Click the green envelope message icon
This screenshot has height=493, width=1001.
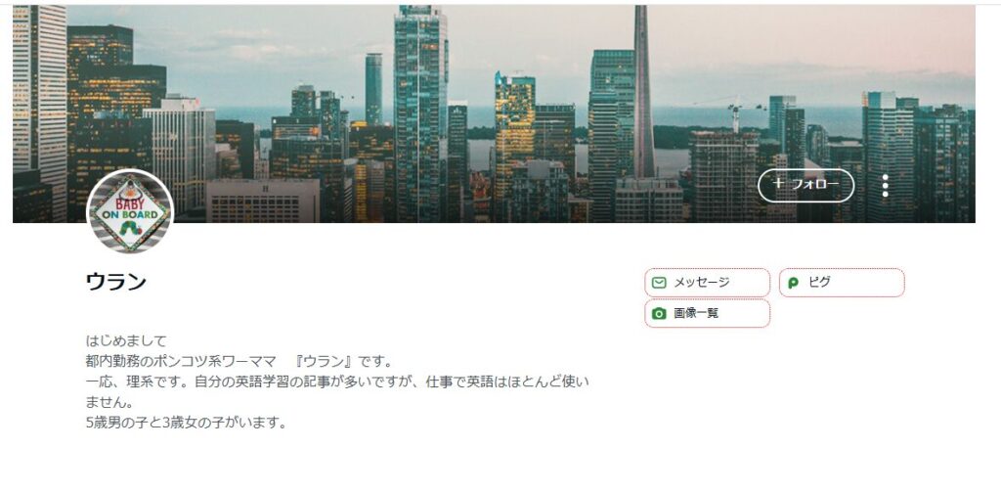click(660, 283)
